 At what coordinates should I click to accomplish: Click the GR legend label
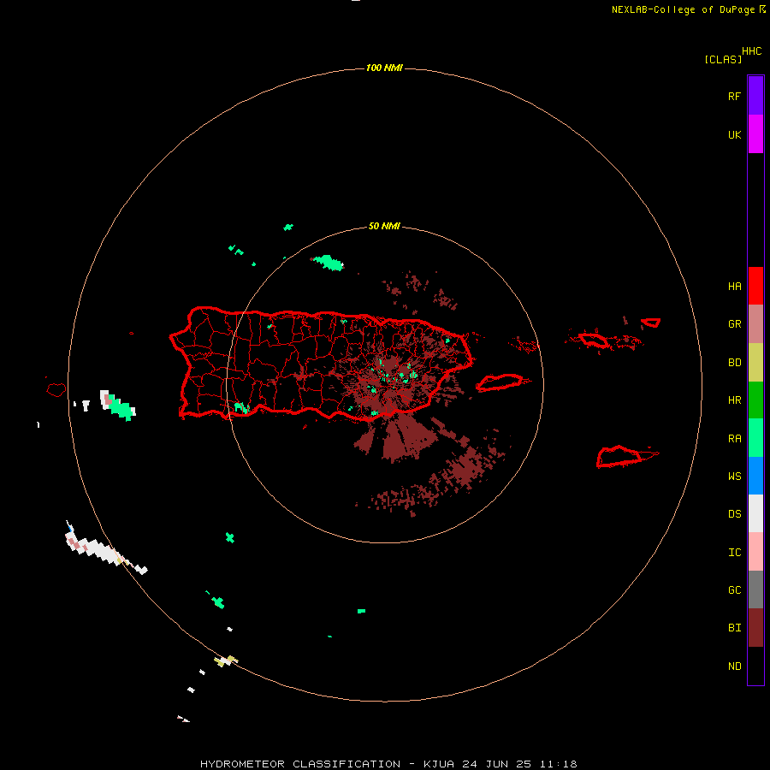[734, 324]
